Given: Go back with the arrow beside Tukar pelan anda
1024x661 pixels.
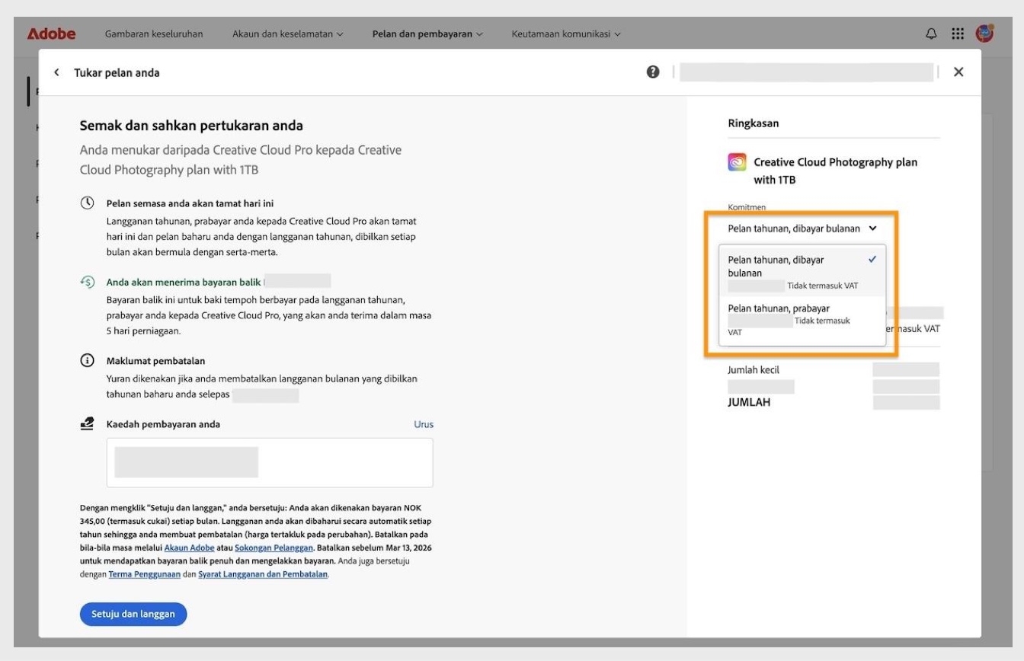Looking at the screenshot, I should [56, 72].
